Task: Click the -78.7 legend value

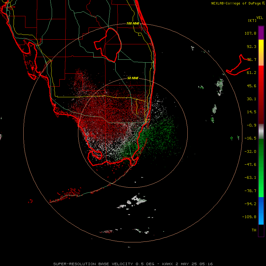Action: tap(250, 191)
